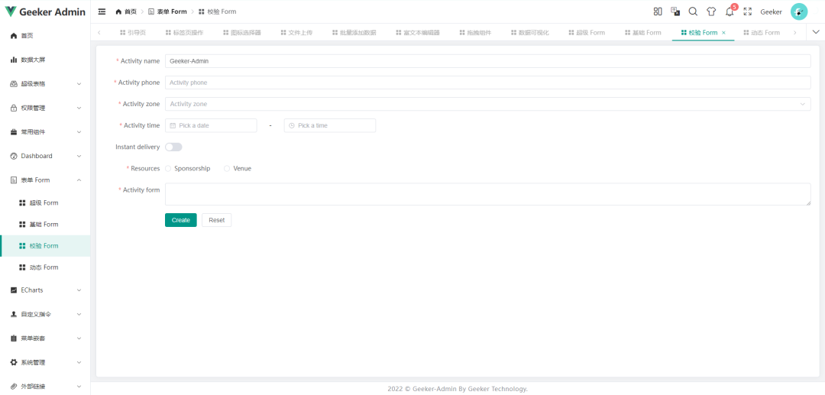
Task: Click the Pick a time field
Action: coord(330,126)
